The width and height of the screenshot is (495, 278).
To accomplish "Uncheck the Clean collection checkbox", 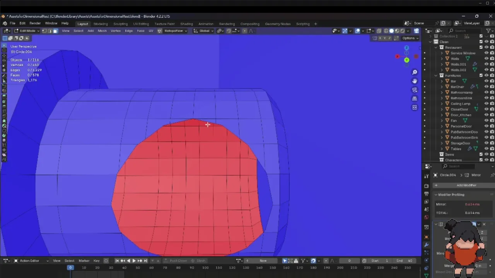I will click(x=481, y=42).
